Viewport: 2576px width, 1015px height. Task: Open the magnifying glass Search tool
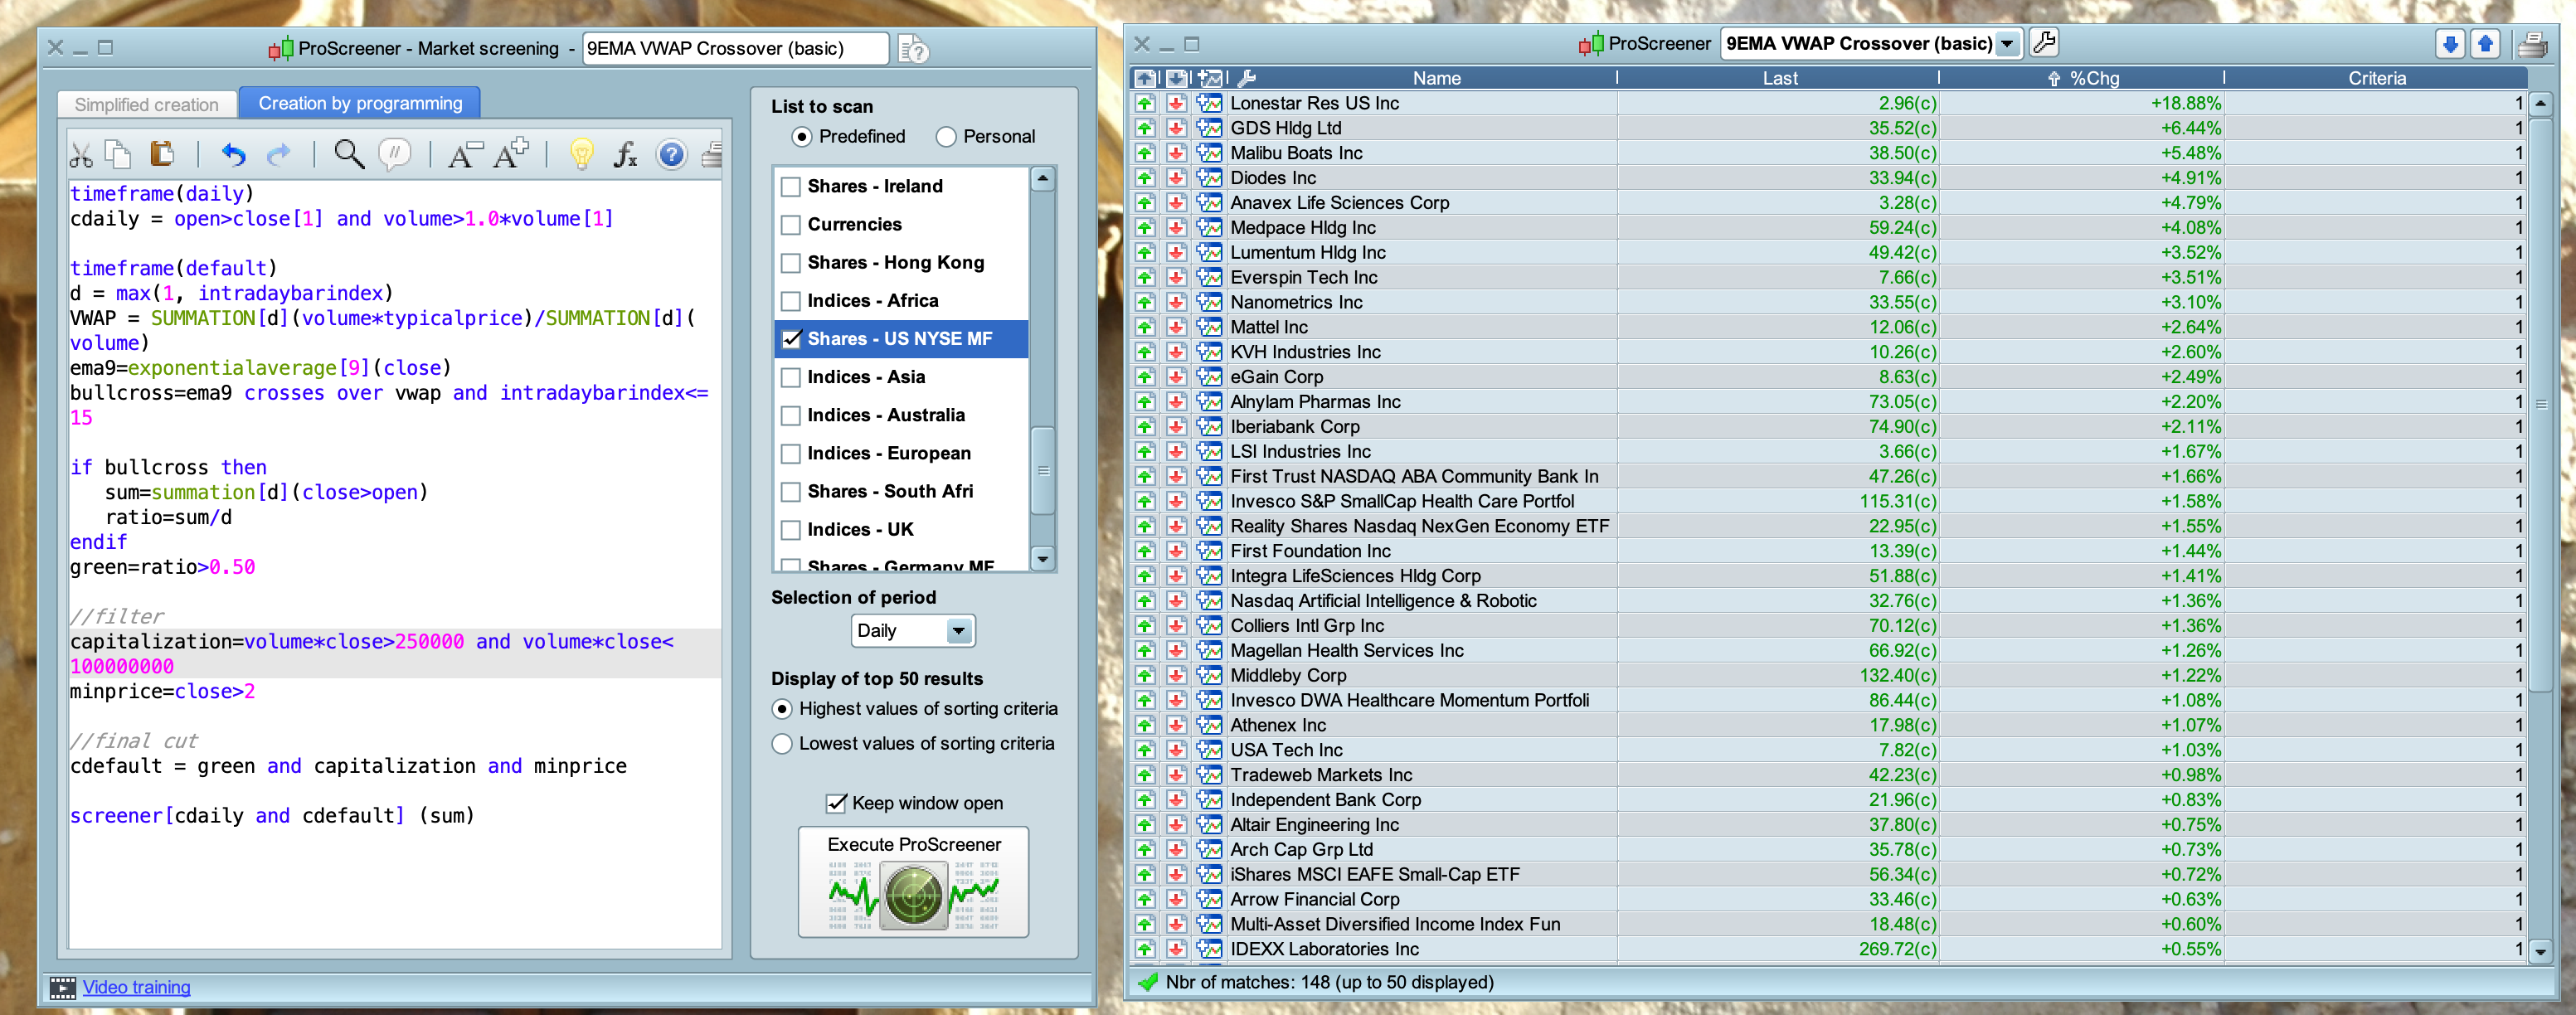click(x=348, y=154)
